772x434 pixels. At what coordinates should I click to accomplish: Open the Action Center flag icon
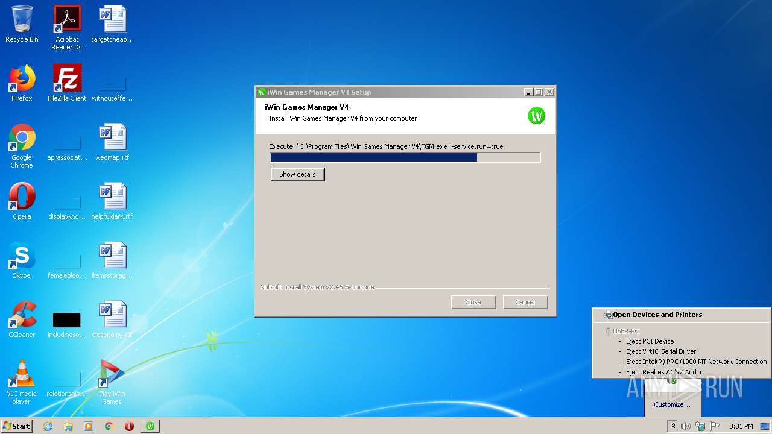[715, 426]
